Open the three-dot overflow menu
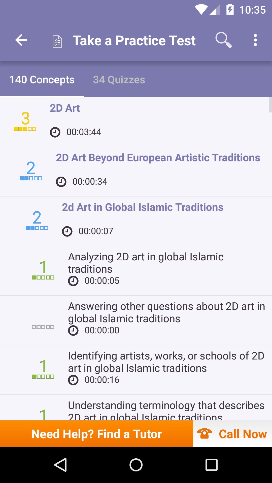The height and width of the screenshot is (483, 272). tap(255, 40)
